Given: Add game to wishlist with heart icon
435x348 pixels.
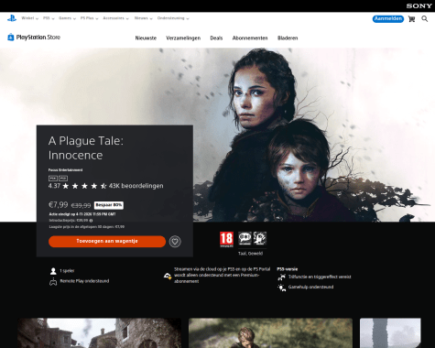Looking at the screenshot, I should click(x=175, y=242).
